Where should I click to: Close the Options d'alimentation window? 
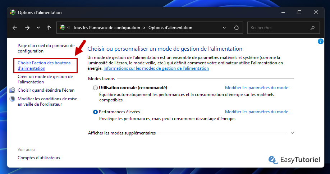316,13
